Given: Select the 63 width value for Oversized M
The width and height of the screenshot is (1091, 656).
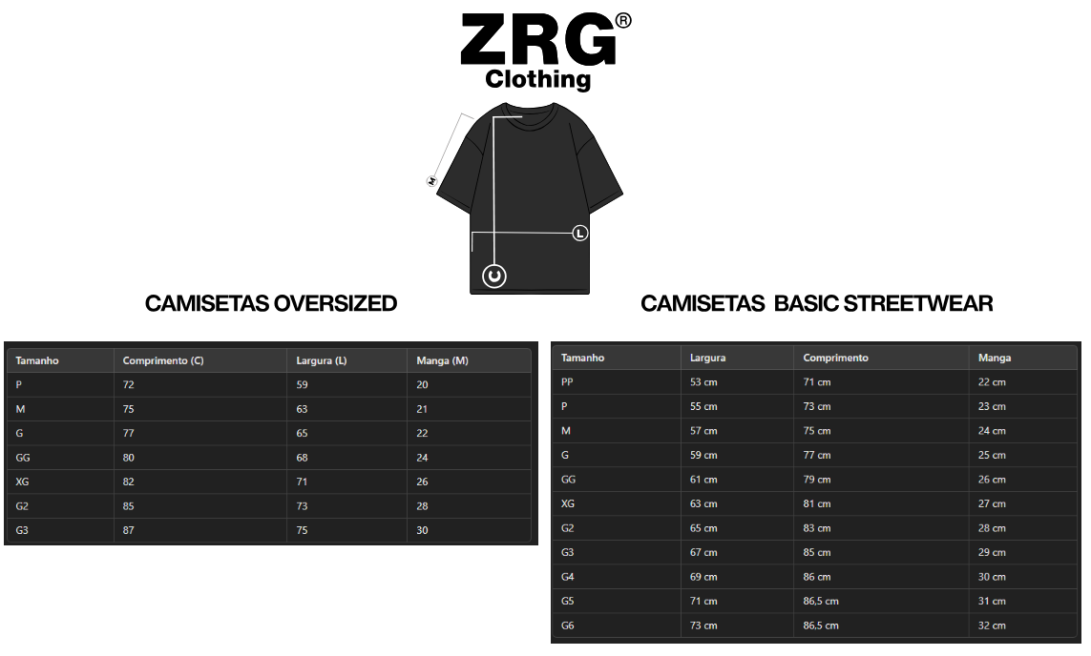Looking at the screenshot, I should click(302, 409).
